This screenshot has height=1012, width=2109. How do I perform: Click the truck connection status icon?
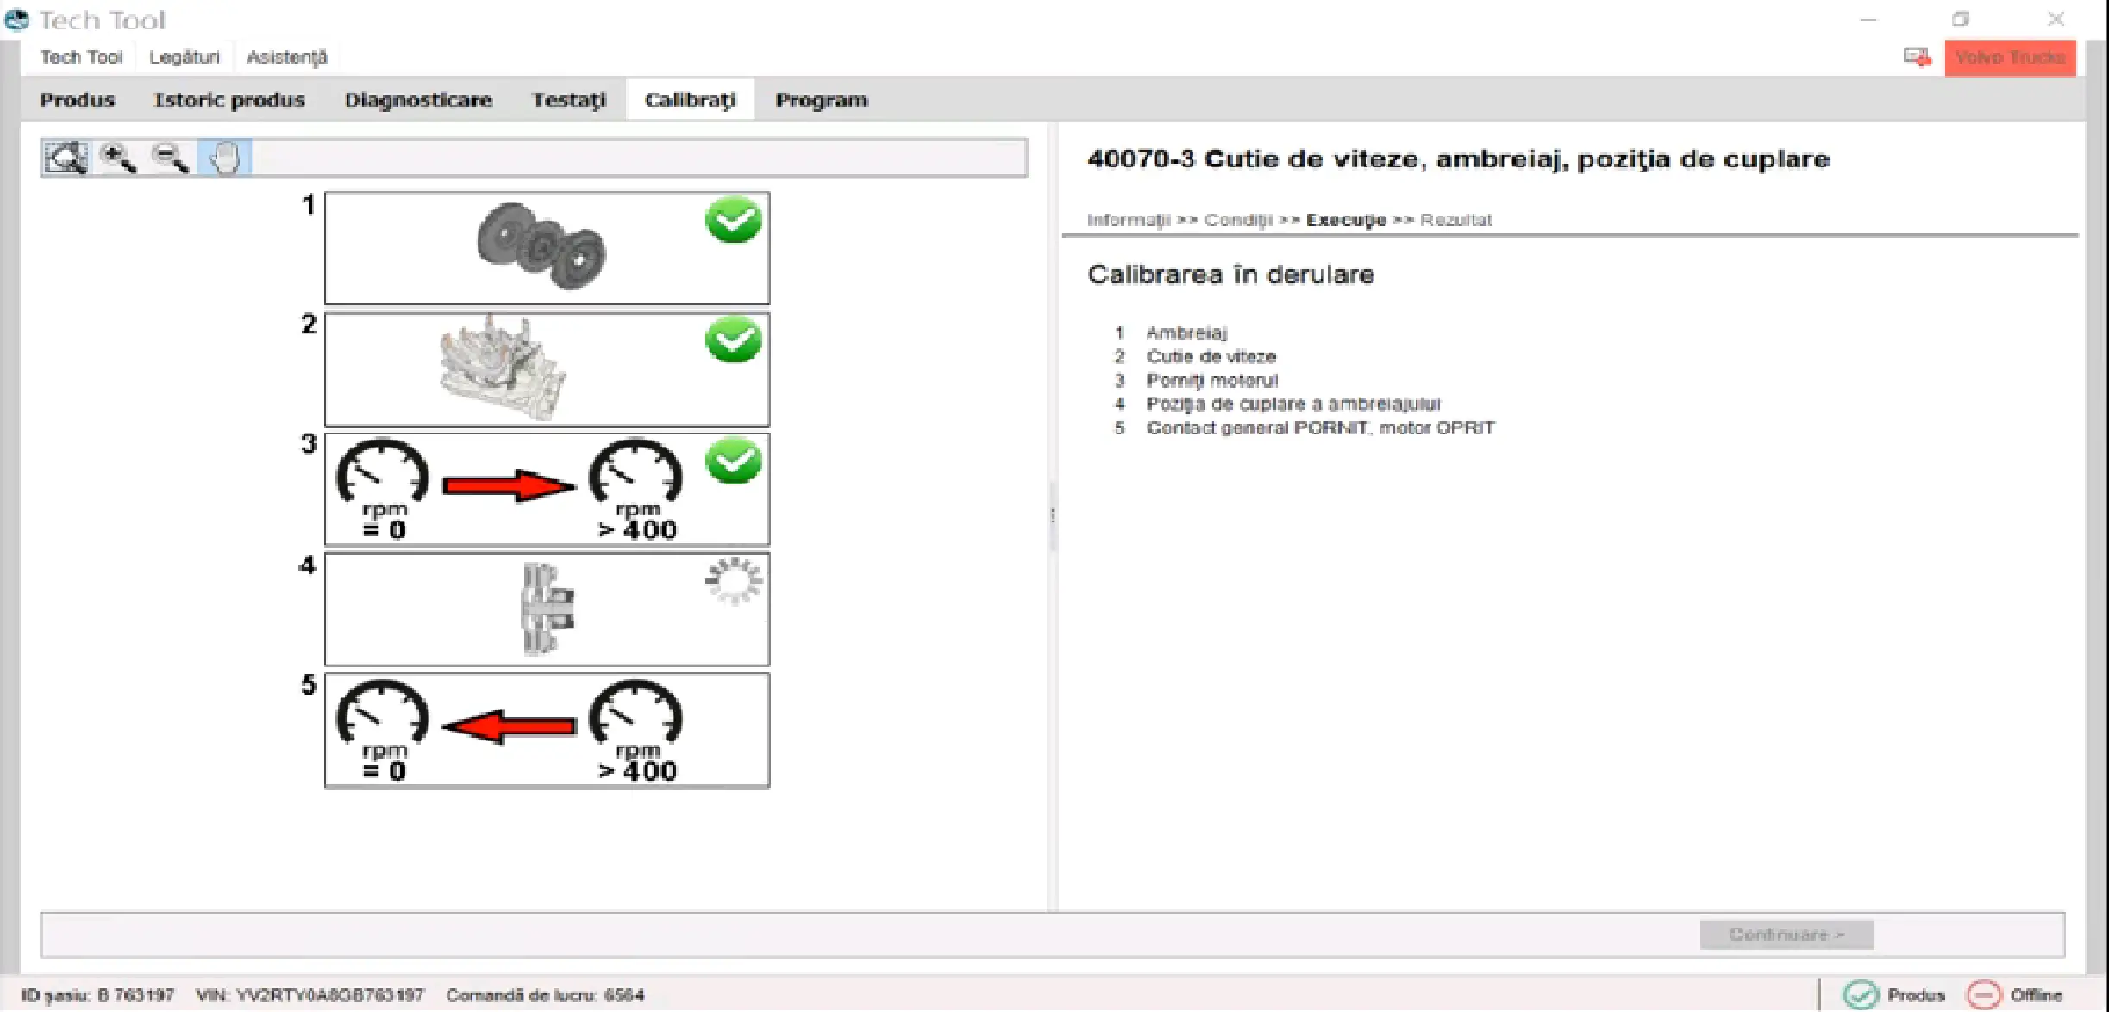tap(1918, 58)
